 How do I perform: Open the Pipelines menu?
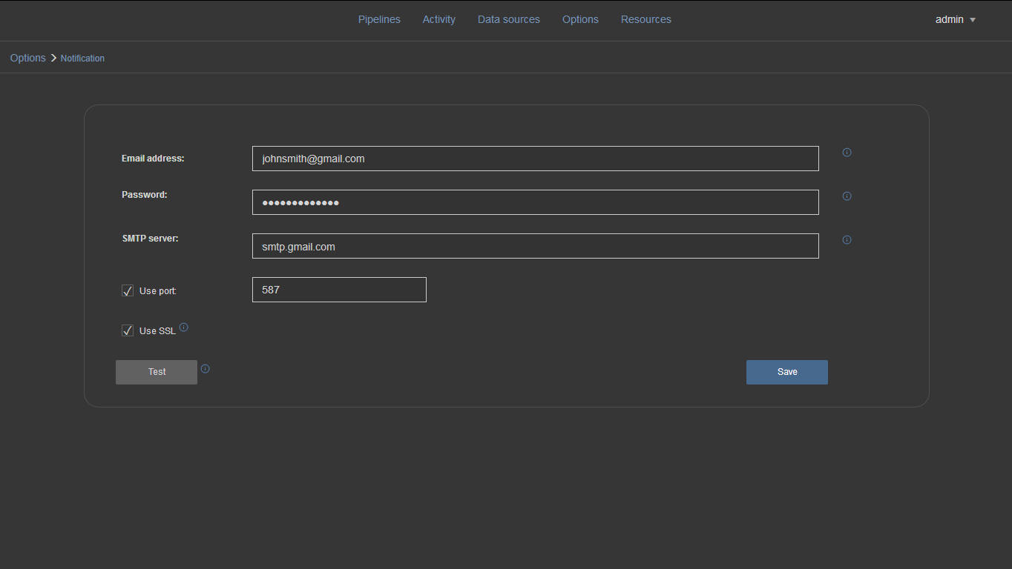(379, 19)
